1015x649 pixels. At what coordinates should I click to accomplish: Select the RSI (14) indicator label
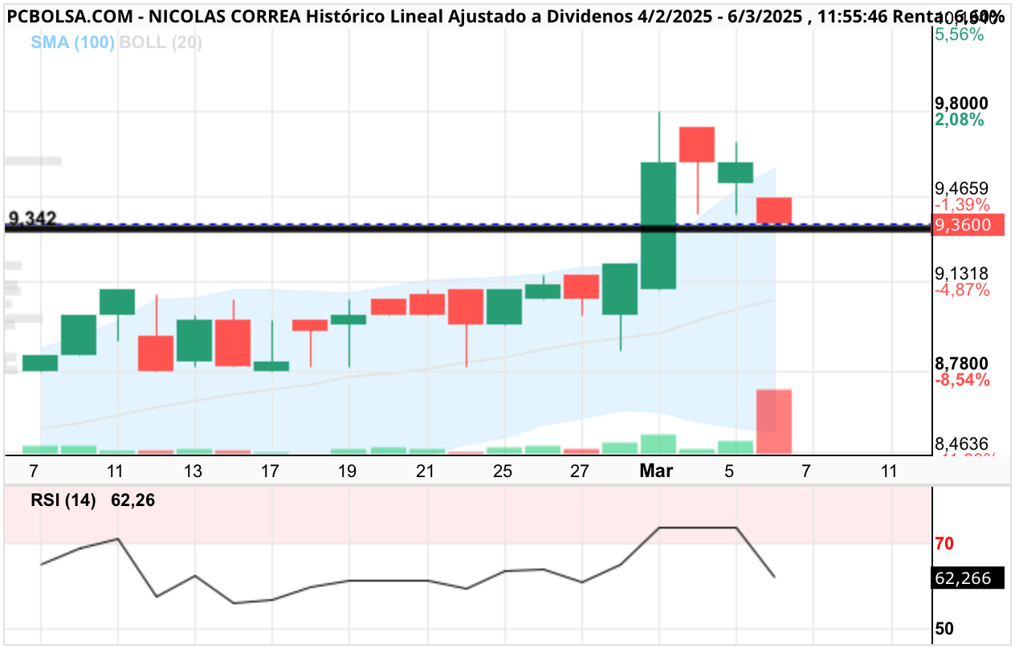click(63, 500)
